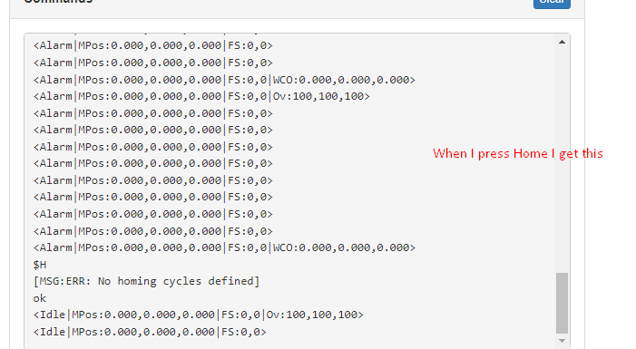The width and height of the screenshot is (636, 349).
Task: Click the scrollbar down arrow
Action: pos(562,341)
